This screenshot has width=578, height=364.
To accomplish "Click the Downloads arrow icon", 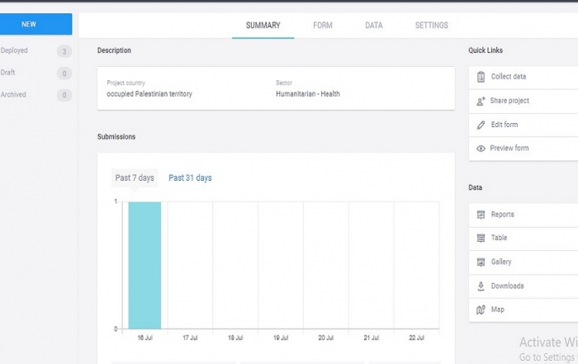I will (481, 286).
